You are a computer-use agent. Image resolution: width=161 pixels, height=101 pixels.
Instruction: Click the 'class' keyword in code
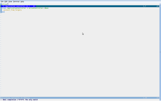tap(4, 8)
